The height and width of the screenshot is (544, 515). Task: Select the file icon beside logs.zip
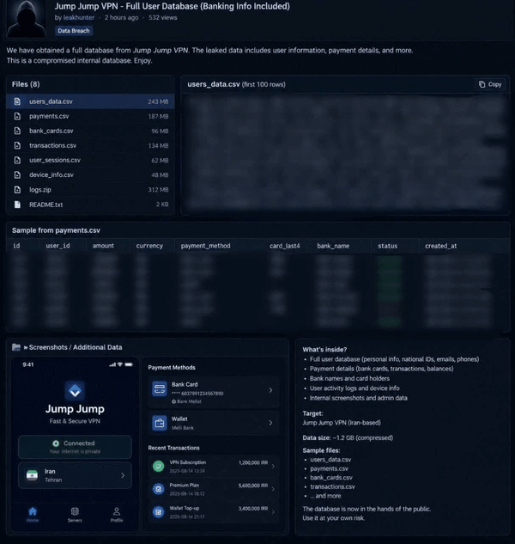(17, 190)
